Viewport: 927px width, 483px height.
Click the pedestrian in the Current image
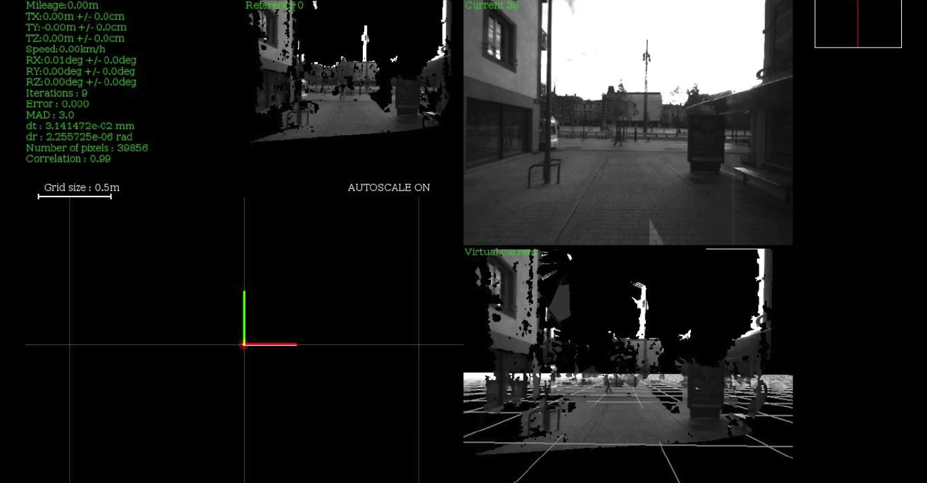click(x=618, y=135)
